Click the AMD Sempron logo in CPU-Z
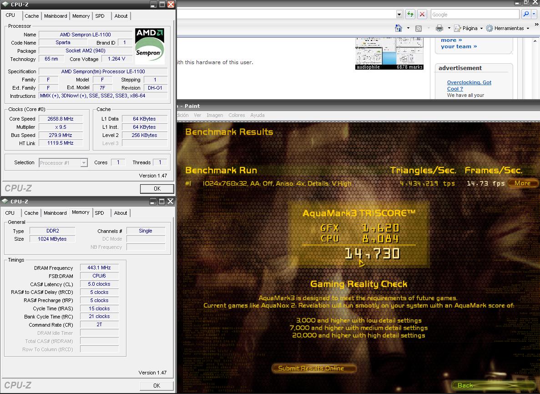Viewport: 540px width, 394px height. [150, 46]
